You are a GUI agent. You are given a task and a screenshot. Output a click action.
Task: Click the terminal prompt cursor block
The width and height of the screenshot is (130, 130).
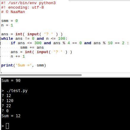coord(7,126)
